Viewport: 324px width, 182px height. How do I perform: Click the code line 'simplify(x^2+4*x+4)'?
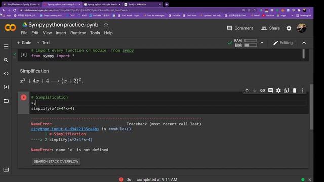pyautogui.click(x=53, y=108)
